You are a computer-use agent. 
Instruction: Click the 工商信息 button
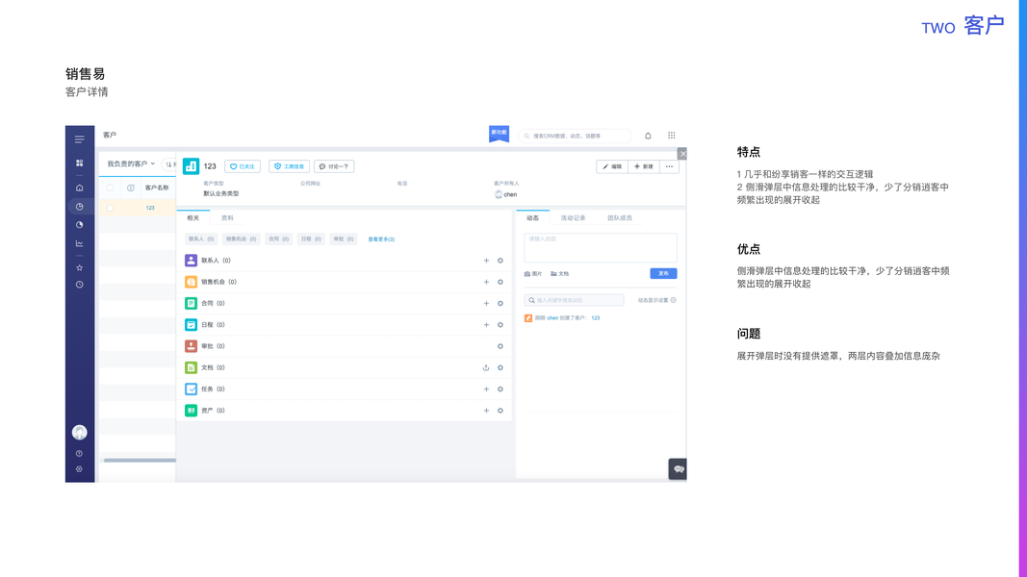289,166
